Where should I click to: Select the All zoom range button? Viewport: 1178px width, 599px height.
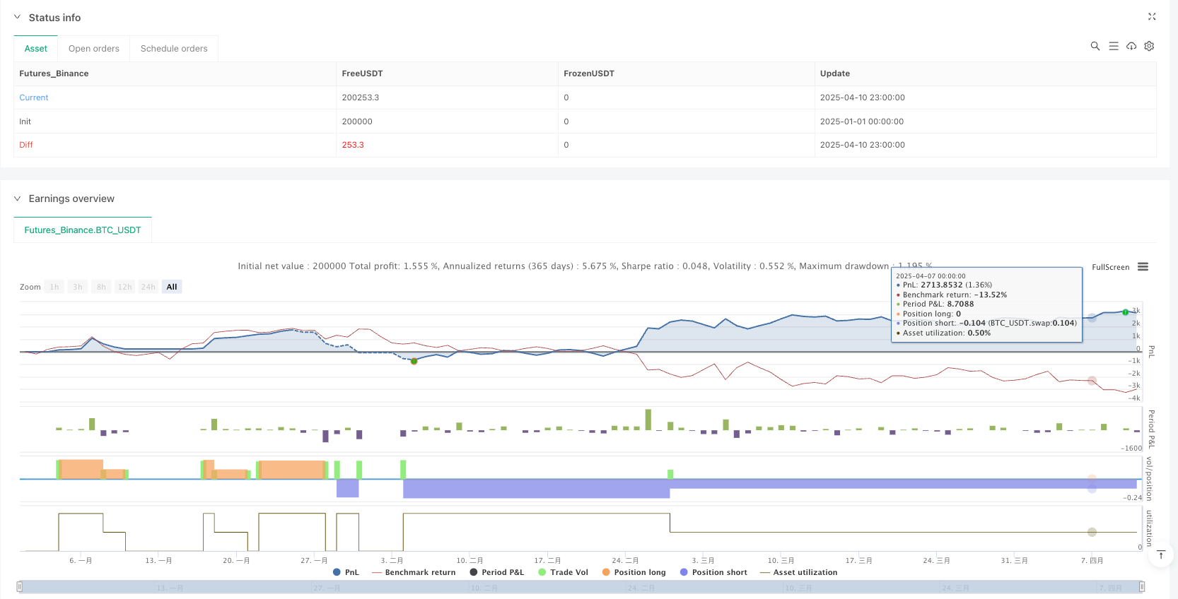[x=172, y=287]
